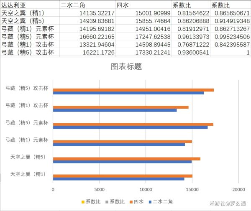Select the column header 二水二角
251x211 pixels.
87,5
